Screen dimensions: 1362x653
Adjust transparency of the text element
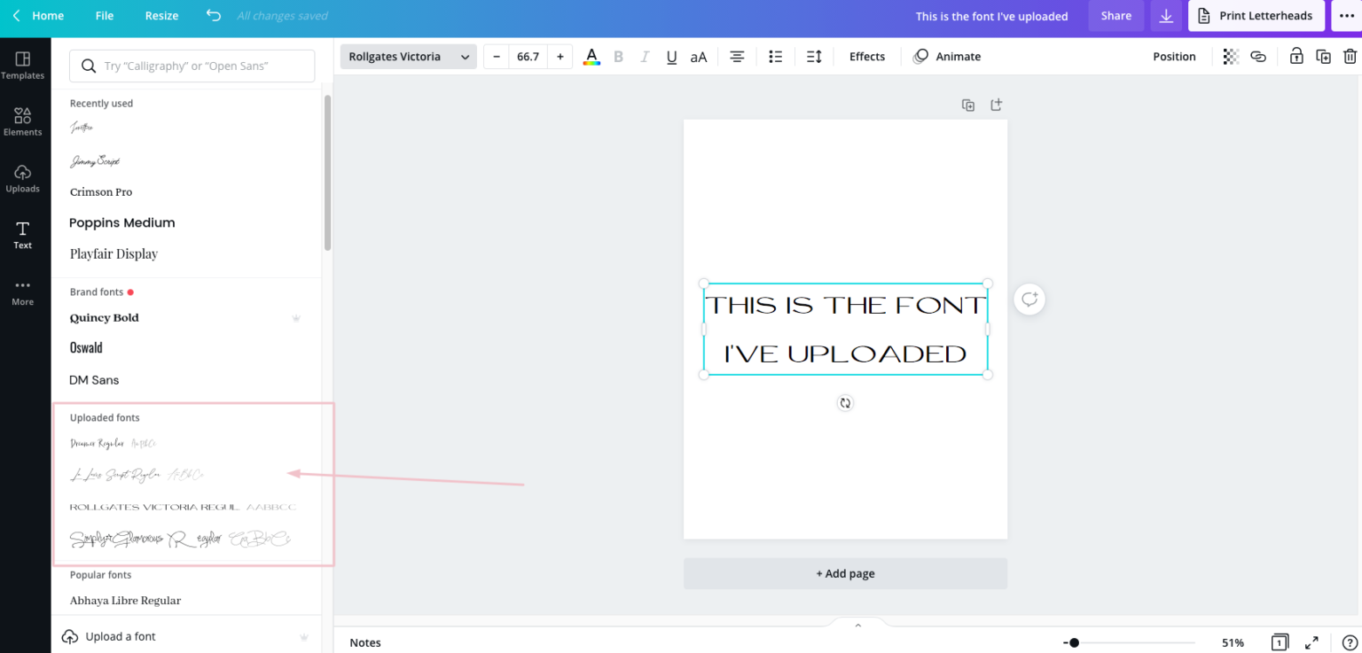click(x=1231, y=56)
